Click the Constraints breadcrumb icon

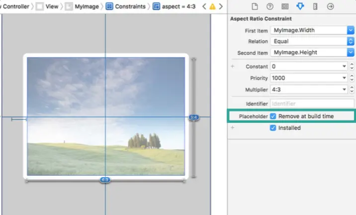(x=109, y=6)
